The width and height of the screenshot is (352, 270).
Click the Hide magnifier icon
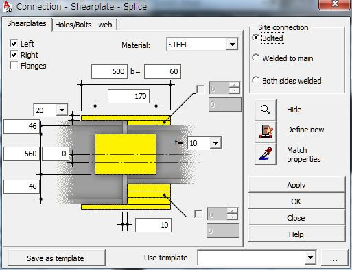tap(266, 110)
